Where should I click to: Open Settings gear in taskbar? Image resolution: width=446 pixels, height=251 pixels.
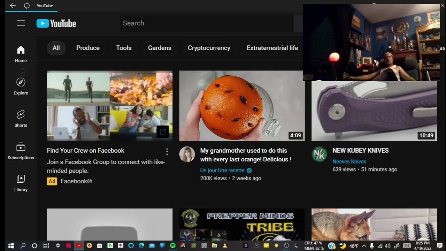(58, 245)
